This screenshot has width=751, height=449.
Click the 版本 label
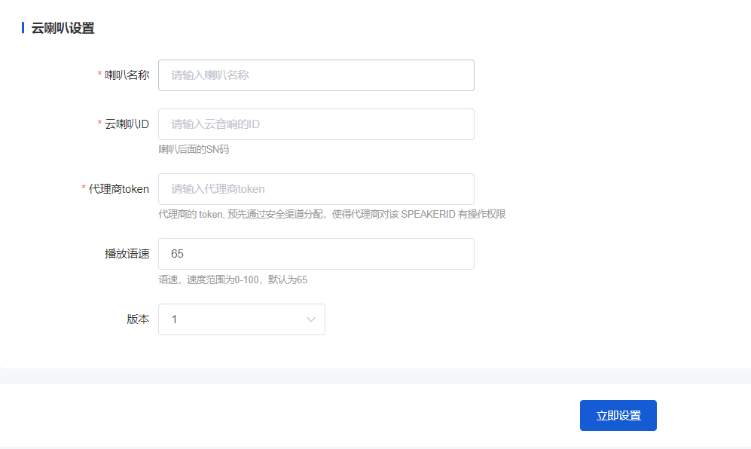[138, 319]
